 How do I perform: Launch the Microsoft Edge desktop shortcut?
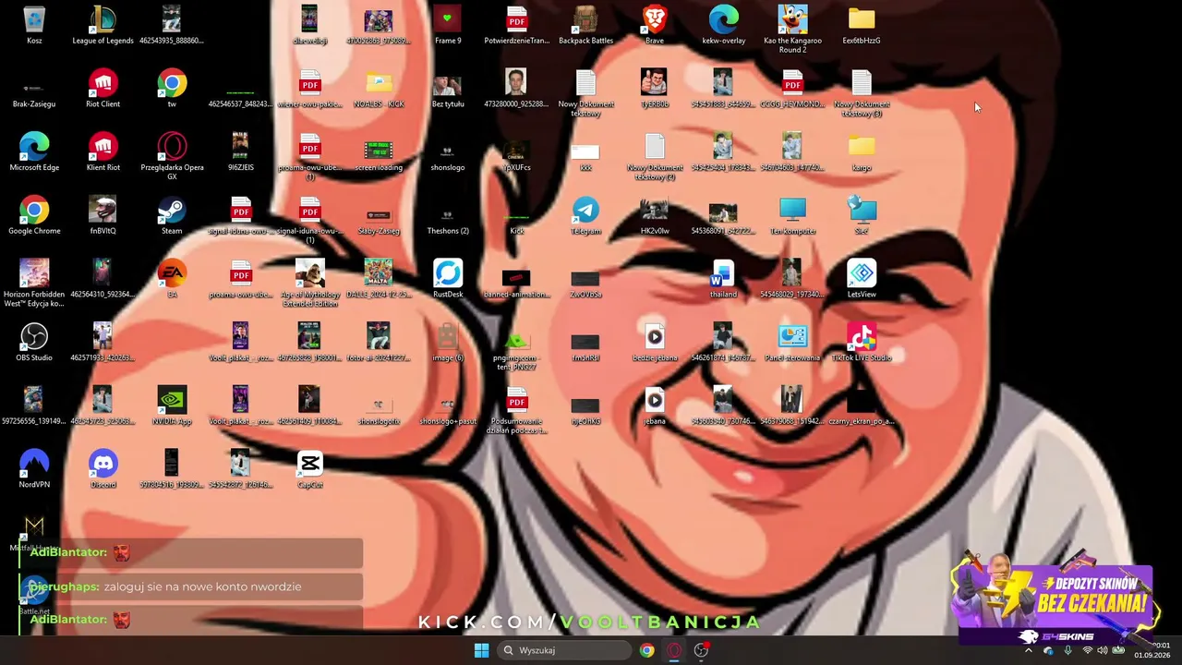(34, 153)
